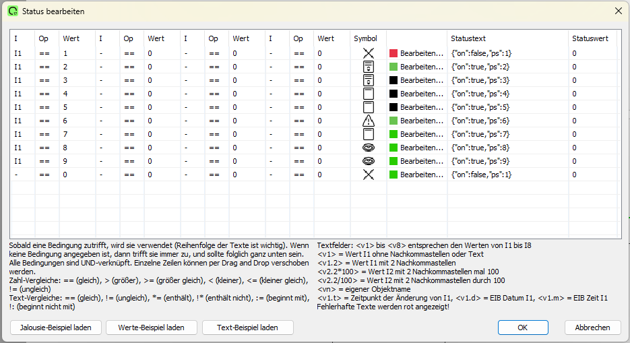The width and height of the screenshot is (630, 343).
Task: Click the X symbol in the last row
Action: tap(369, 175)
